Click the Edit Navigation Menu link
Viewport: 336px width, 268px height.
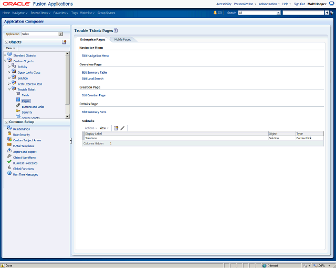(x=95, y=56)
